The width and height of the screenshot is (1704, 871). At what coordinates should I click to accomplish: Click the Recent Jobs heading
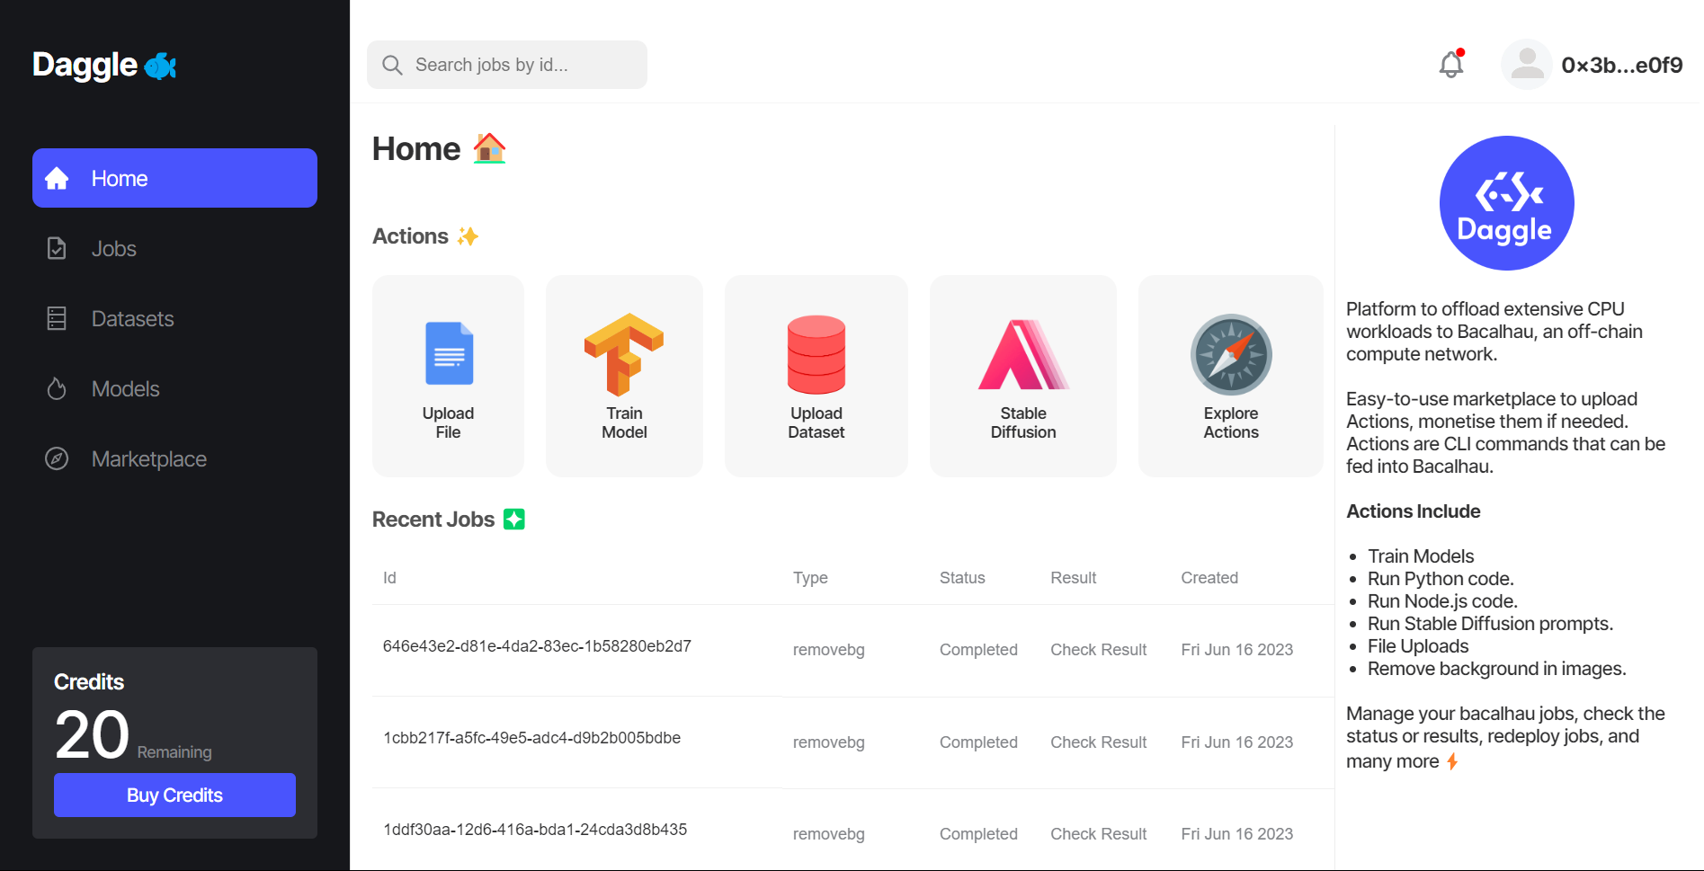click(433, 519)
